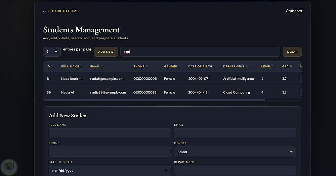This screenshot has height=176, width=336.
Task: Click the GENDER column header text
Action: pyautogui.click(x=171, y=66)
